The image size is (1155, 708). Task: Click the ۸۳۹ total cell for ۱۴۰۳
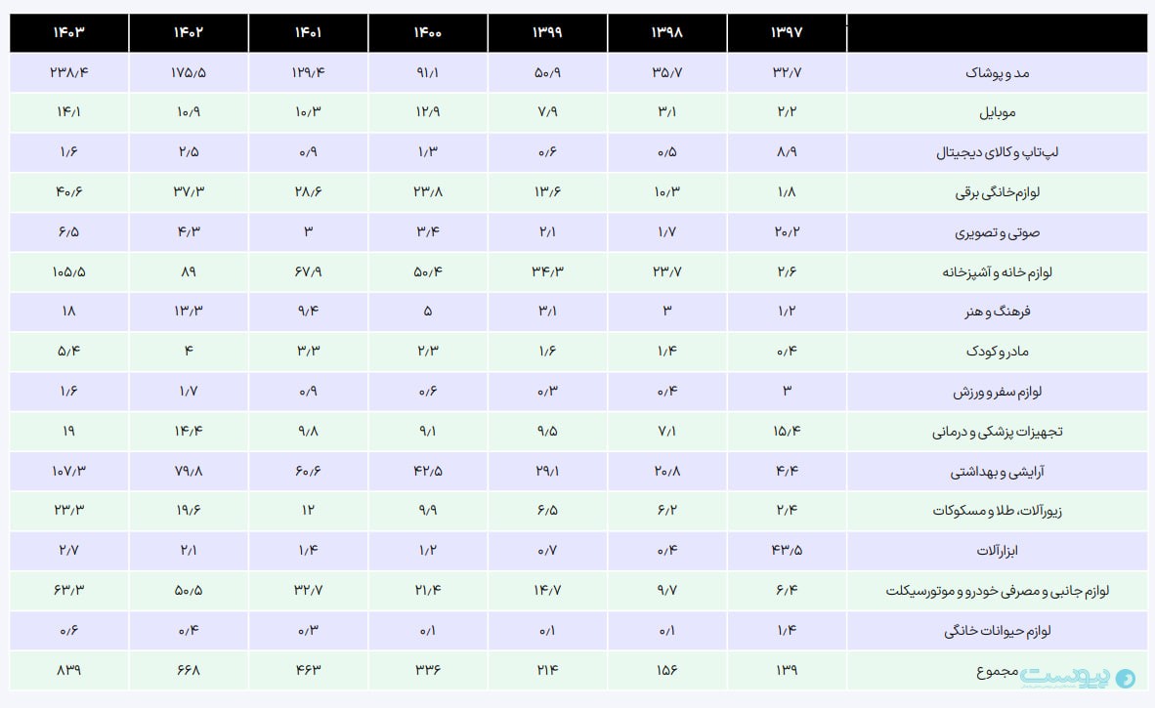[x=69, y=671]
